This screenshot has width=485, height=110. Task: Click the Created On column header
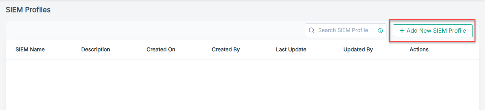point(161,50)
